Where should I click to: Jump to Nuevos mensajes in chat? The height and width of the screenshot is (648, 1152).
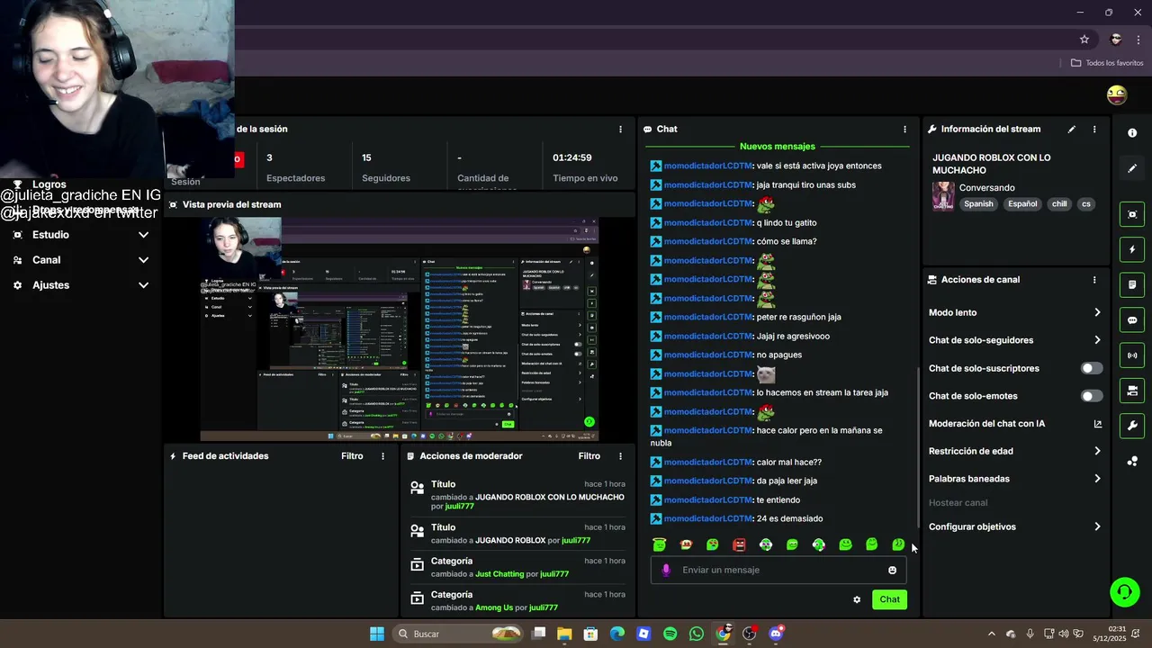(x=778, y=146)
